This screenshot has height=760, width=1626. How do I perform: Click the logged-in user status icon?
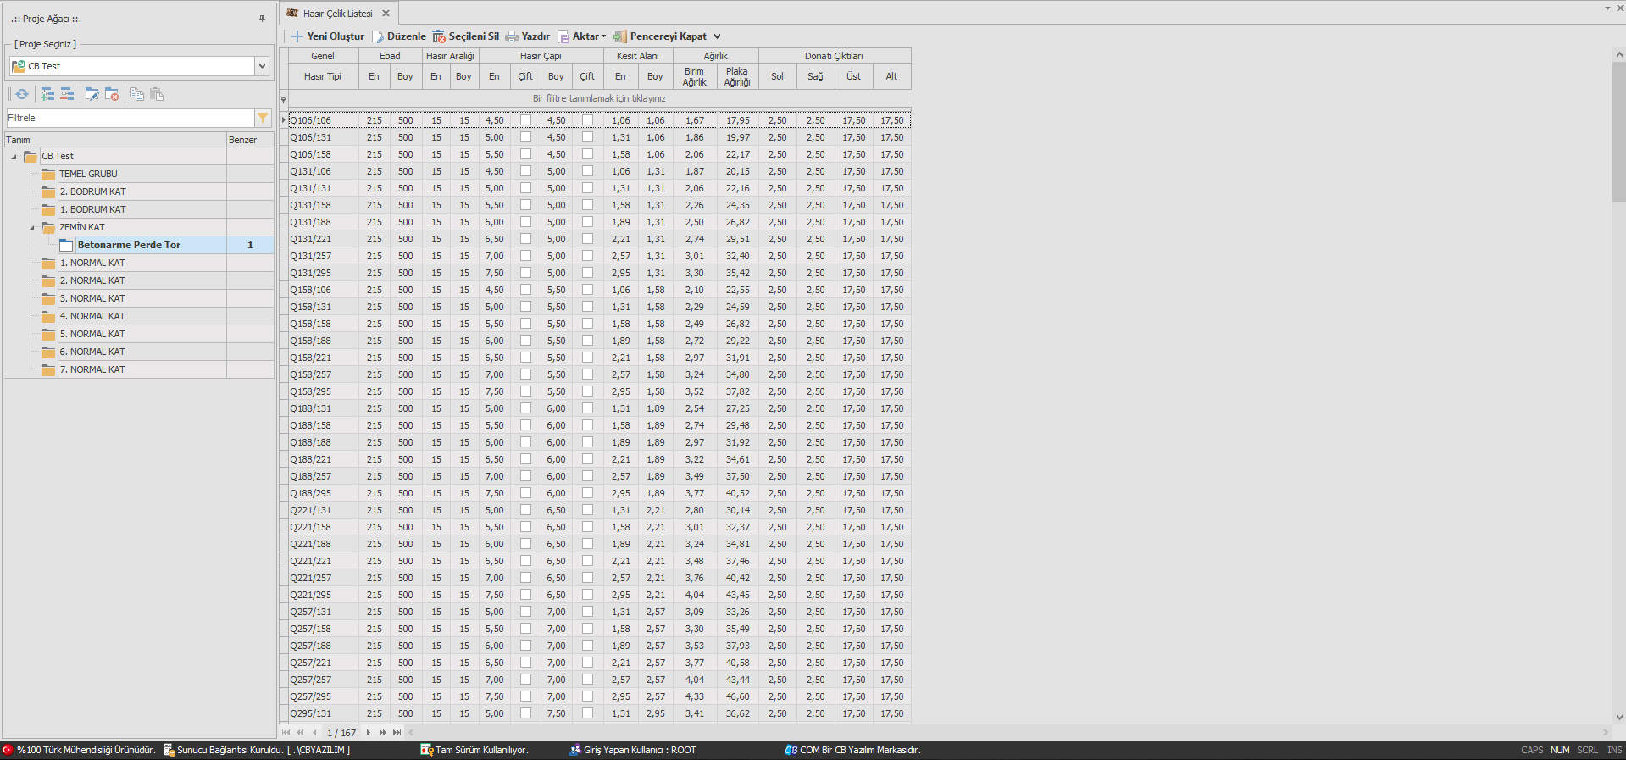click(x=574, y=750)
